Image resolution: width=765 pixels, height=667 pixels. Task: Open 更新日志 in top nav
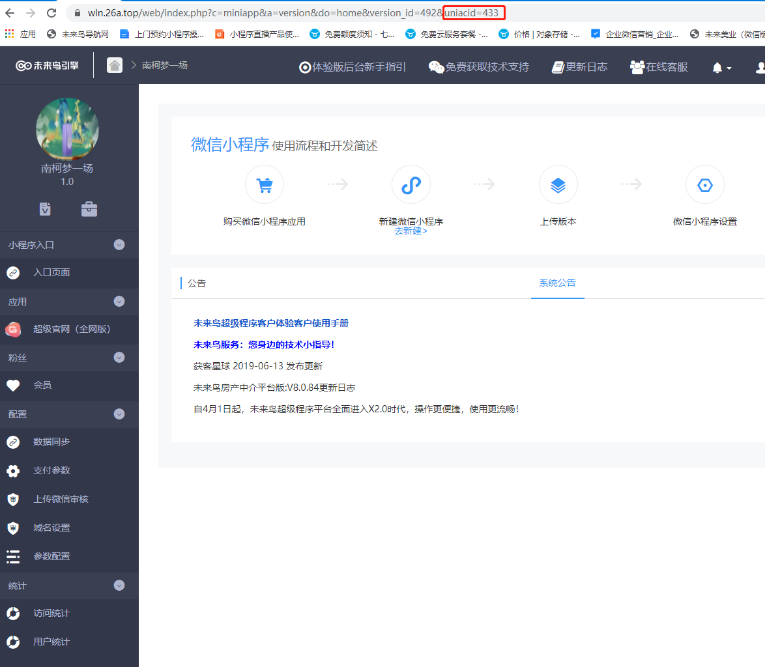point(579,67)
